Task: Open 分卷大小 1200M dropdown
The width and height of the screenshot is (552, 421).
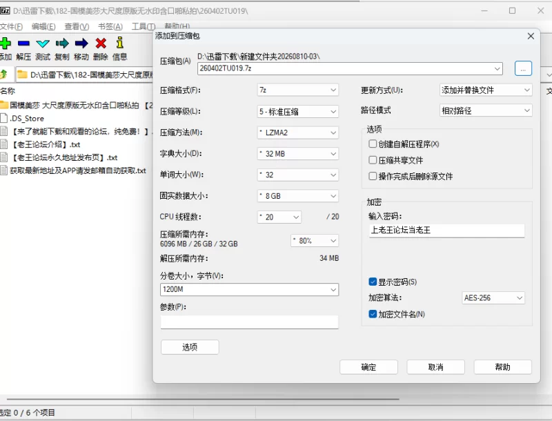Action: point(333,290)
